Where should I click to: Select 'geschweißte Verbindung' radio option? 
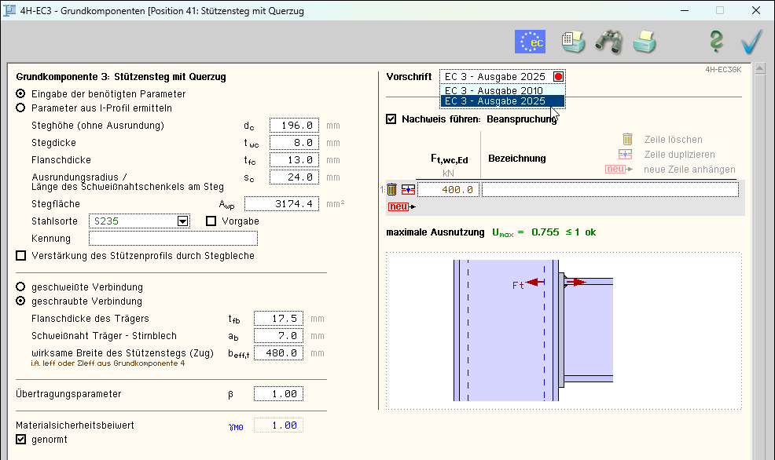pyautogui.click(x=20, y=287)
